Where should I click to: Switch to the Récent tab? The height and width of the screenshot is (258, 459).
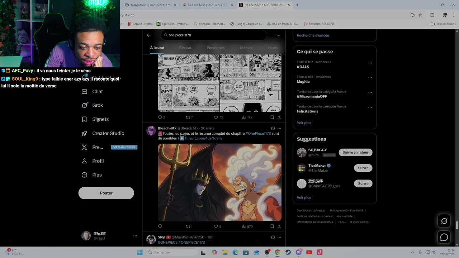(185, 48)
